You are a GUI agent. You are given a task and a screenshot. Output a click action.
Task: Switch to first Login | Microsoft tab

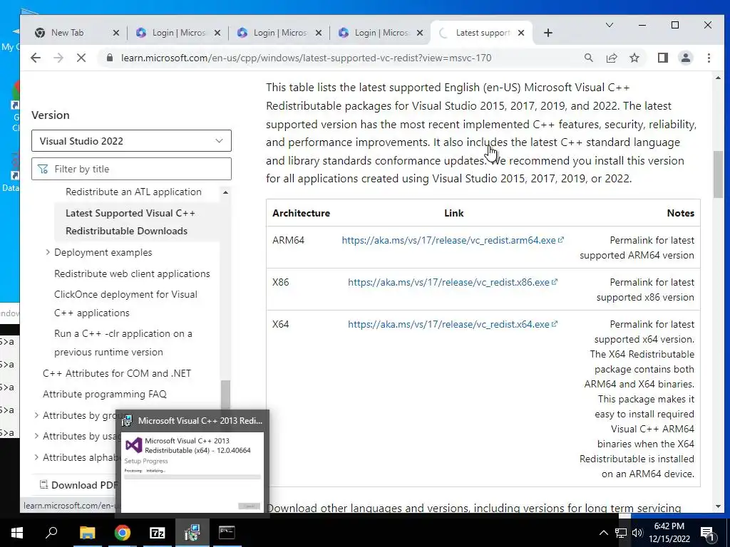pyautogui.click(x=179, y=33)
